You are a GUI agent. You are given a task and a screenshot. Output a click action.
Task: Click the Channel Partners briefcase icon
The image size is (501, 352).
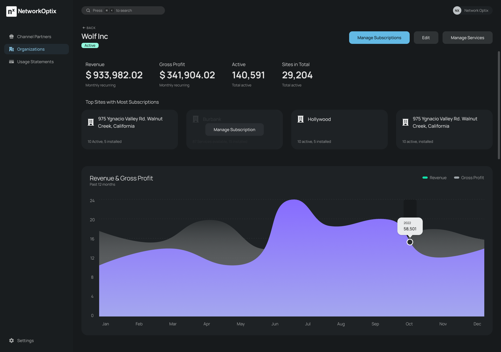click(11, 37)
